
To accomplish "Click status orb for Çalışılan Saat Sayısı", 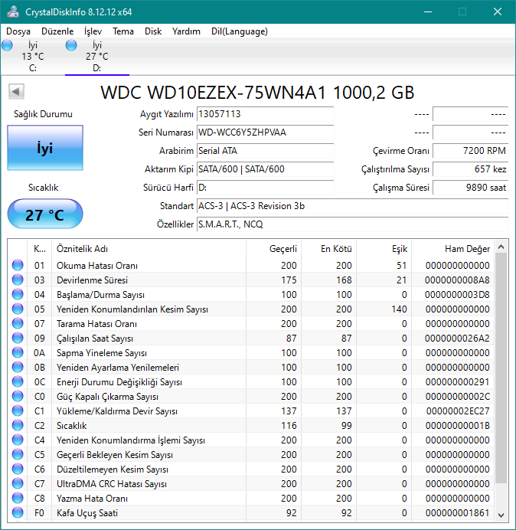I will (18, 338).
